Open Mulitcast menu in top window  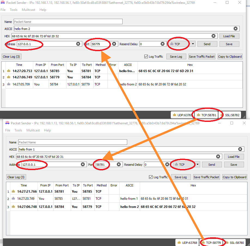[x=28, y=10]
